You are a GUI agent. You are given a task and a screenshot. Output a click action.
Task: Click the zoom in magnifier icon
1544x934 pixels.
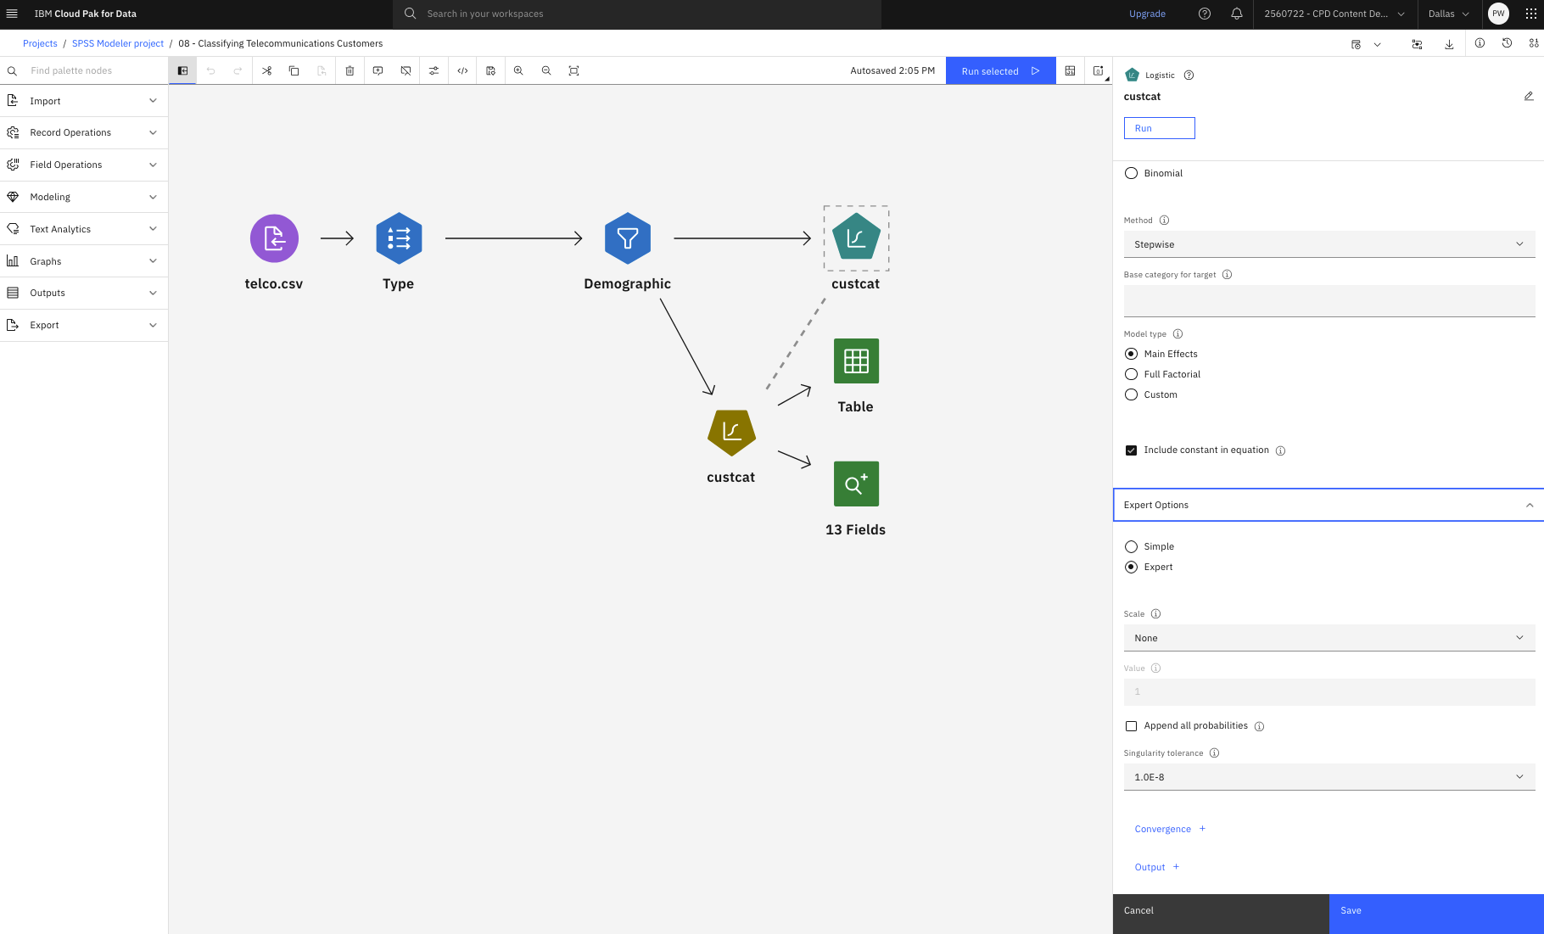click(x=518, y=71)
